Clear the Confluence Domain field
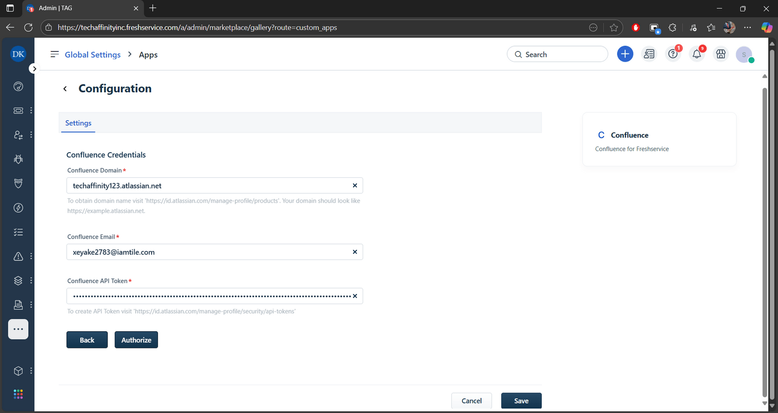This screenshot has height=413, width=778. (x=354, y=186)
